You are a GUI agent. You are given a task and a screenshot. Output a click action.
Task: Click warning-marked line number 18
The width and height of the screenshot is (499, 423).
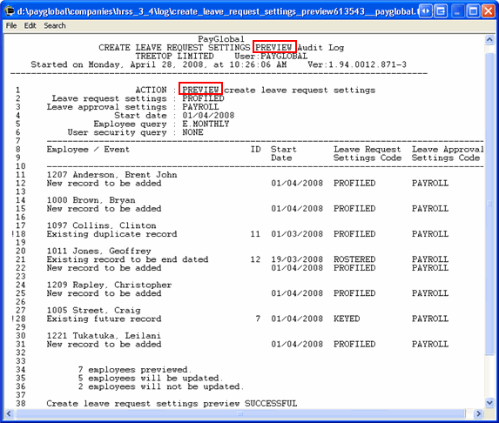tap(20, 234)
